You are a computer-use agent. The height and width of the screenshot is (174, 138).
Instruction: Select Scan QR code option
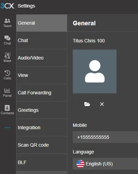(x=42, y=145)
